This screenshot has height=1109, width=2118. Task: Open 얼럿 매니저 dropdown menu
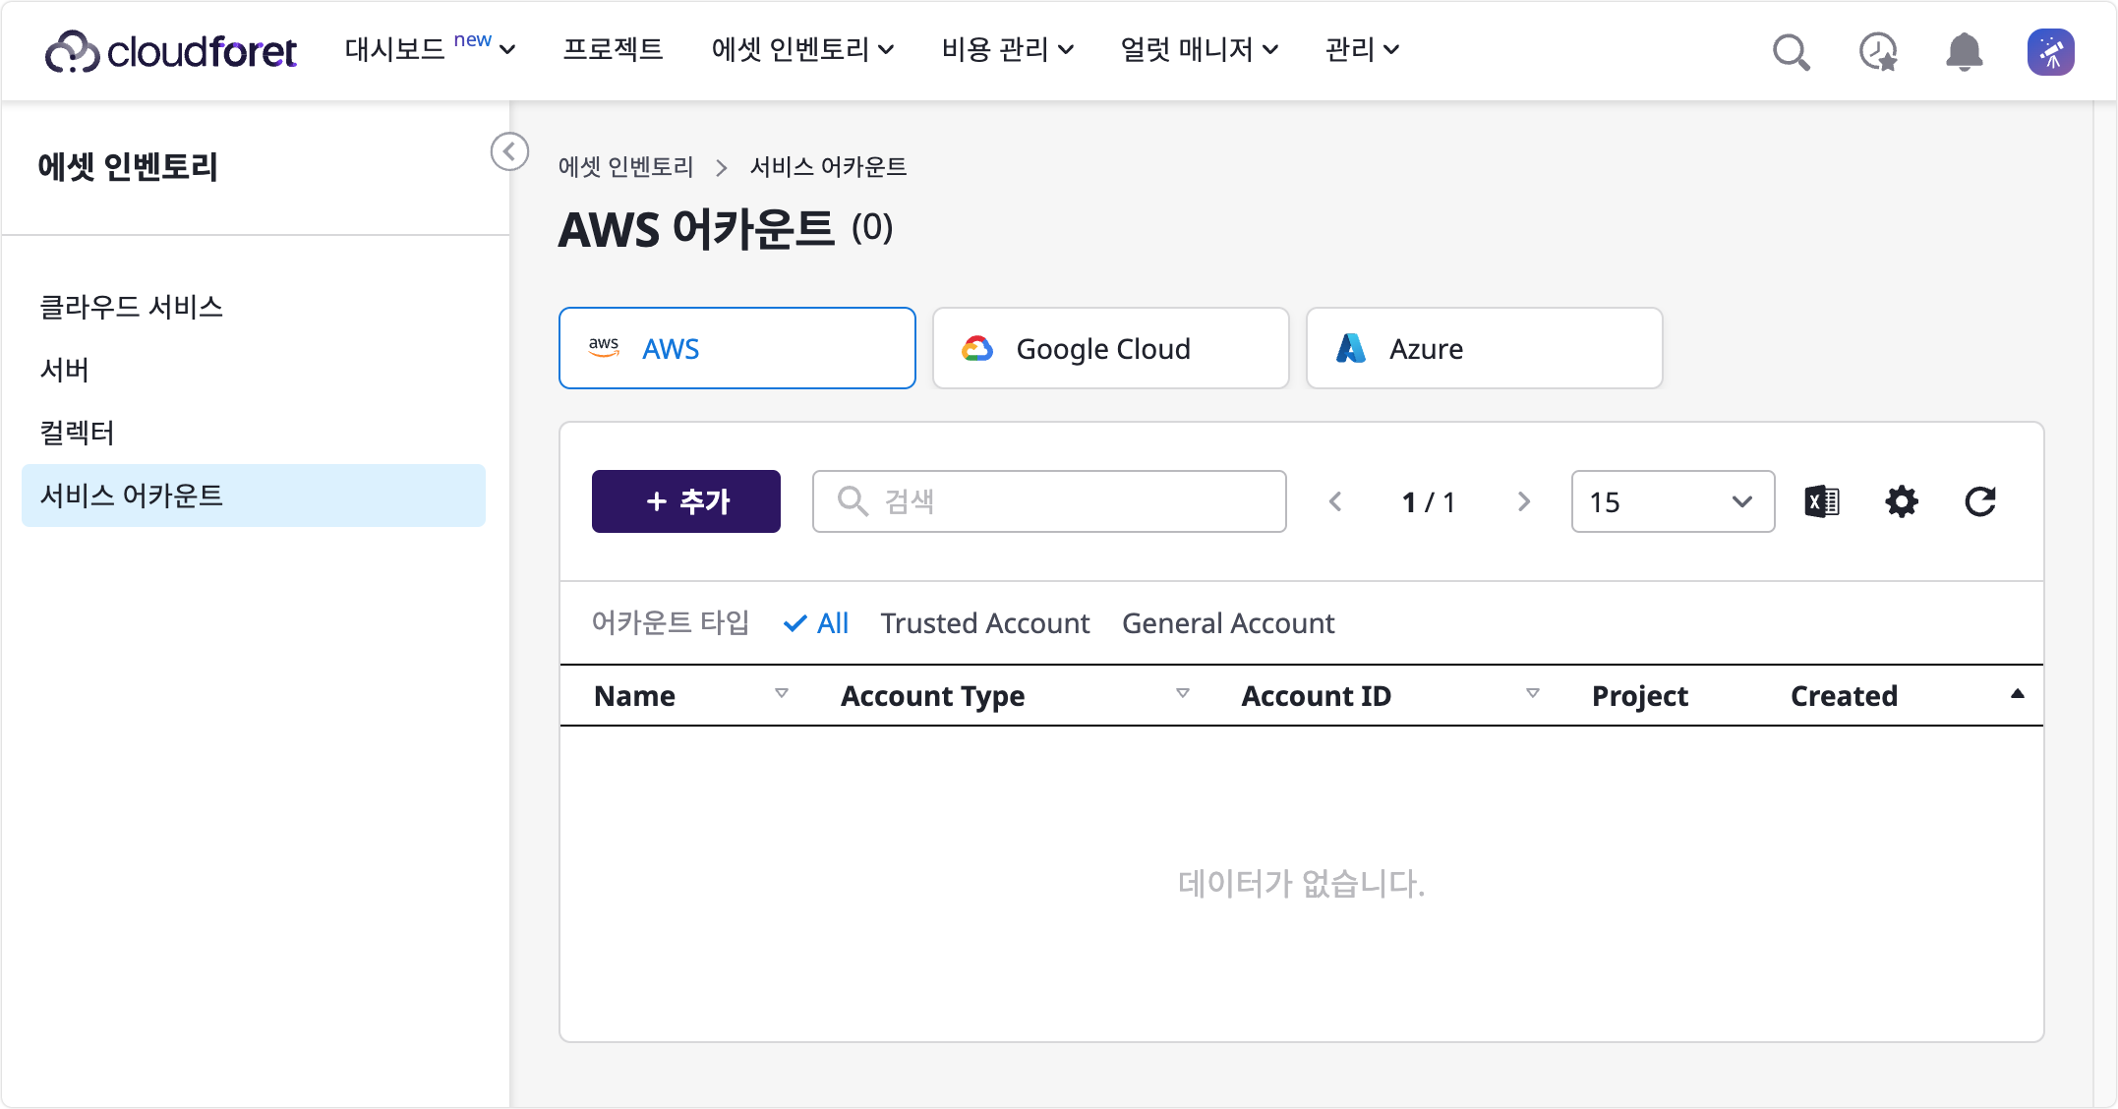1200,49
